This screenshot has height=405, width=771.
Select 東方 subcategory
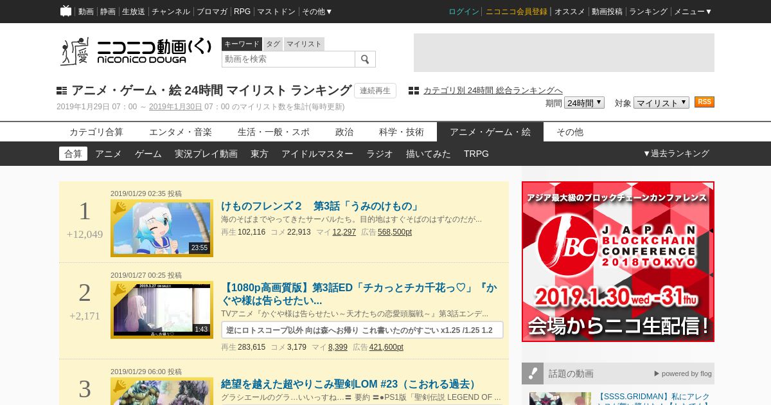[x=260, y=154]
